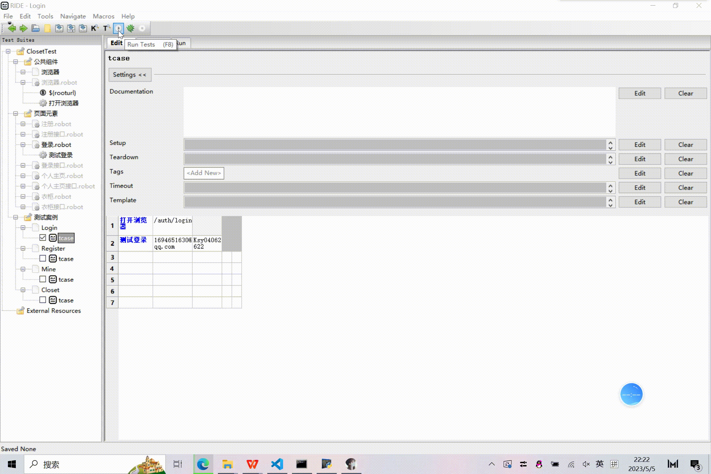
Task: Click the yellow Open Directory folder icon
Action: pyautogui.click(x=47, y=29)
